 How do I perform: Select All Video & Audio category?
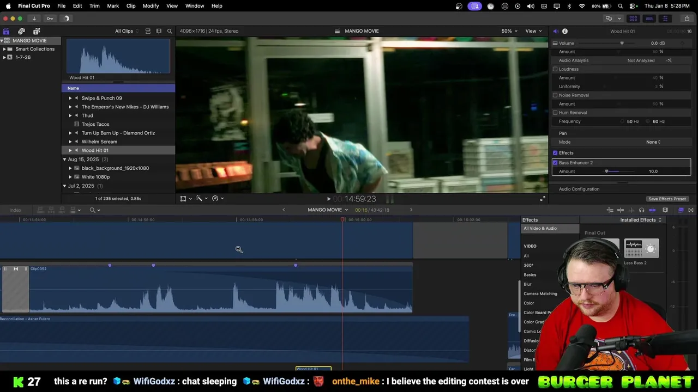click(550, 229)
